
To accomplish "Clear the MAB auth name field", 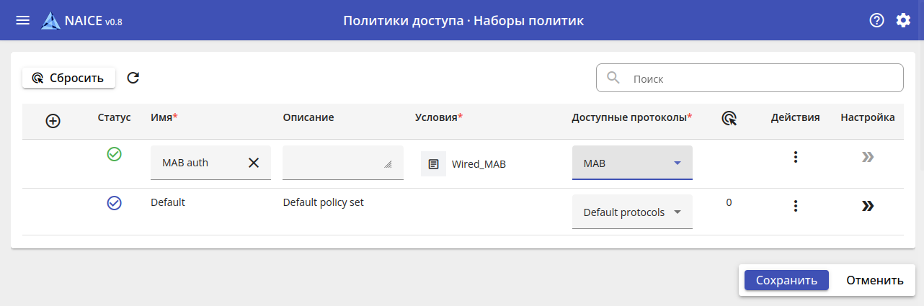I will tap(254, 163).
